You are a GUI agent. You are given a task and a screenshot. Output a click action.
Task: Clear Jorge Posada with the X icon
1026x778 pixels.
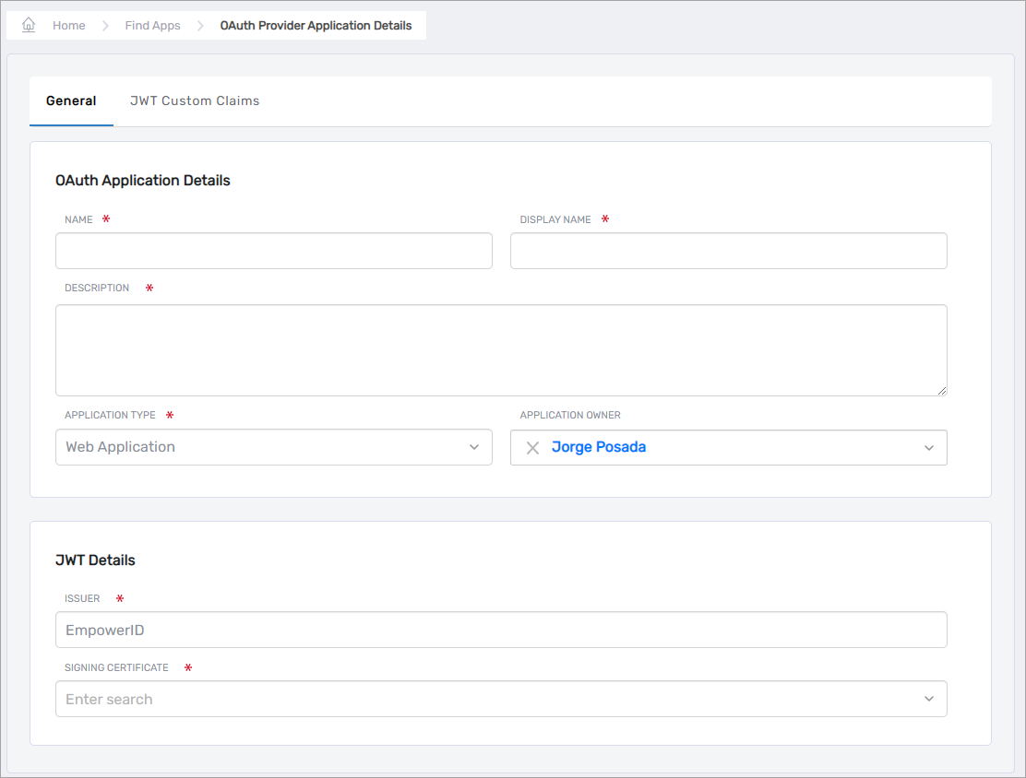pos(531,448)
